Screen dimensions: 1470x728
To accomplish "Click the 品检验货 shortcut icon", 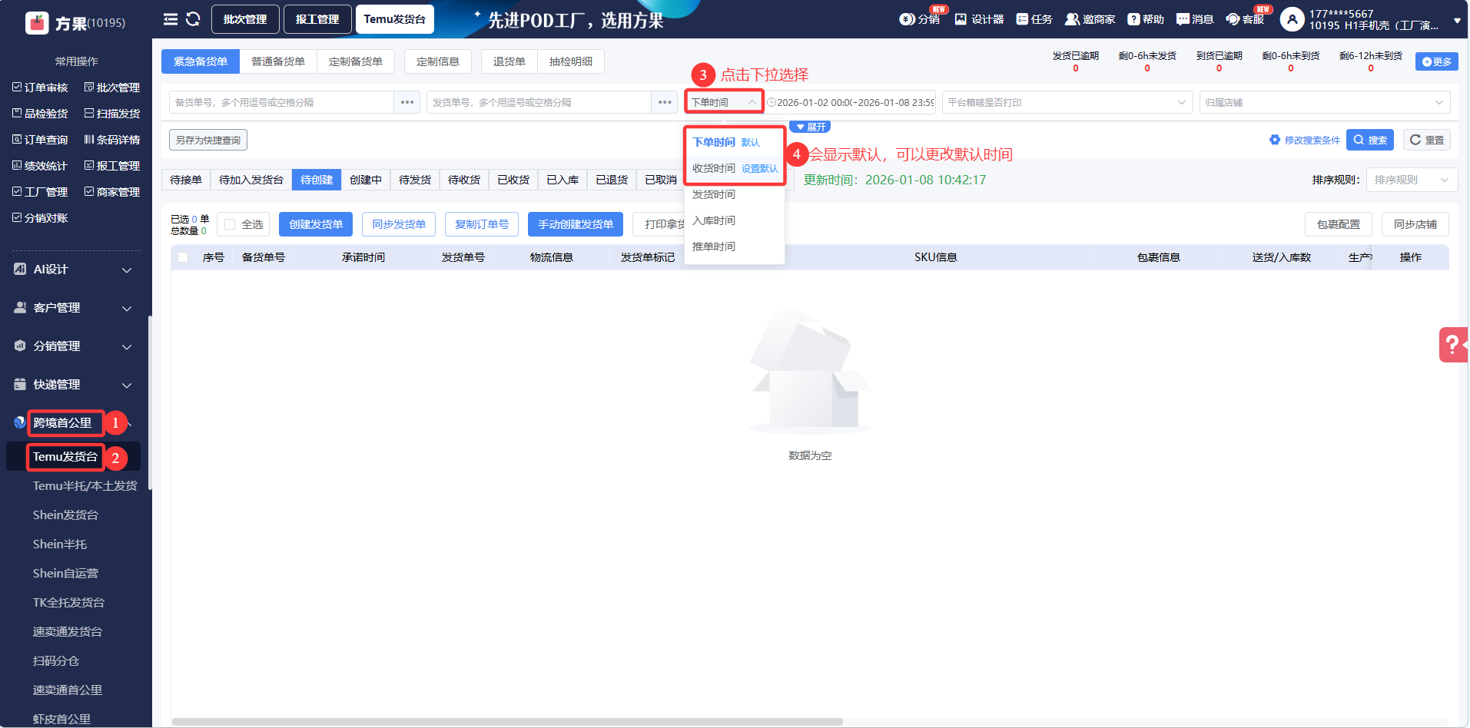I will pyautogui.click(x=17, y=114).
